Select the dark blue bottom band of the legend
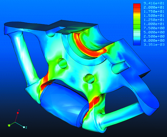 137,43
